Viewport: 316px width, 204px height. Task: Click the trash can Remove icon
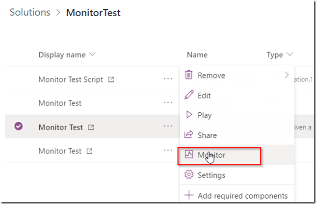pyautogui.click(x=188, y=75)
